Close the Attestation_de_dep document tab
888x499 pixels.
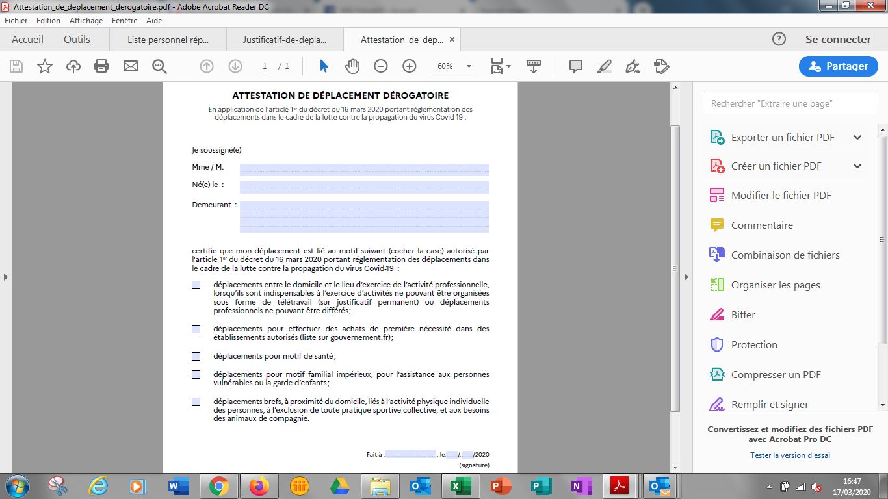(x=452, y=39)
